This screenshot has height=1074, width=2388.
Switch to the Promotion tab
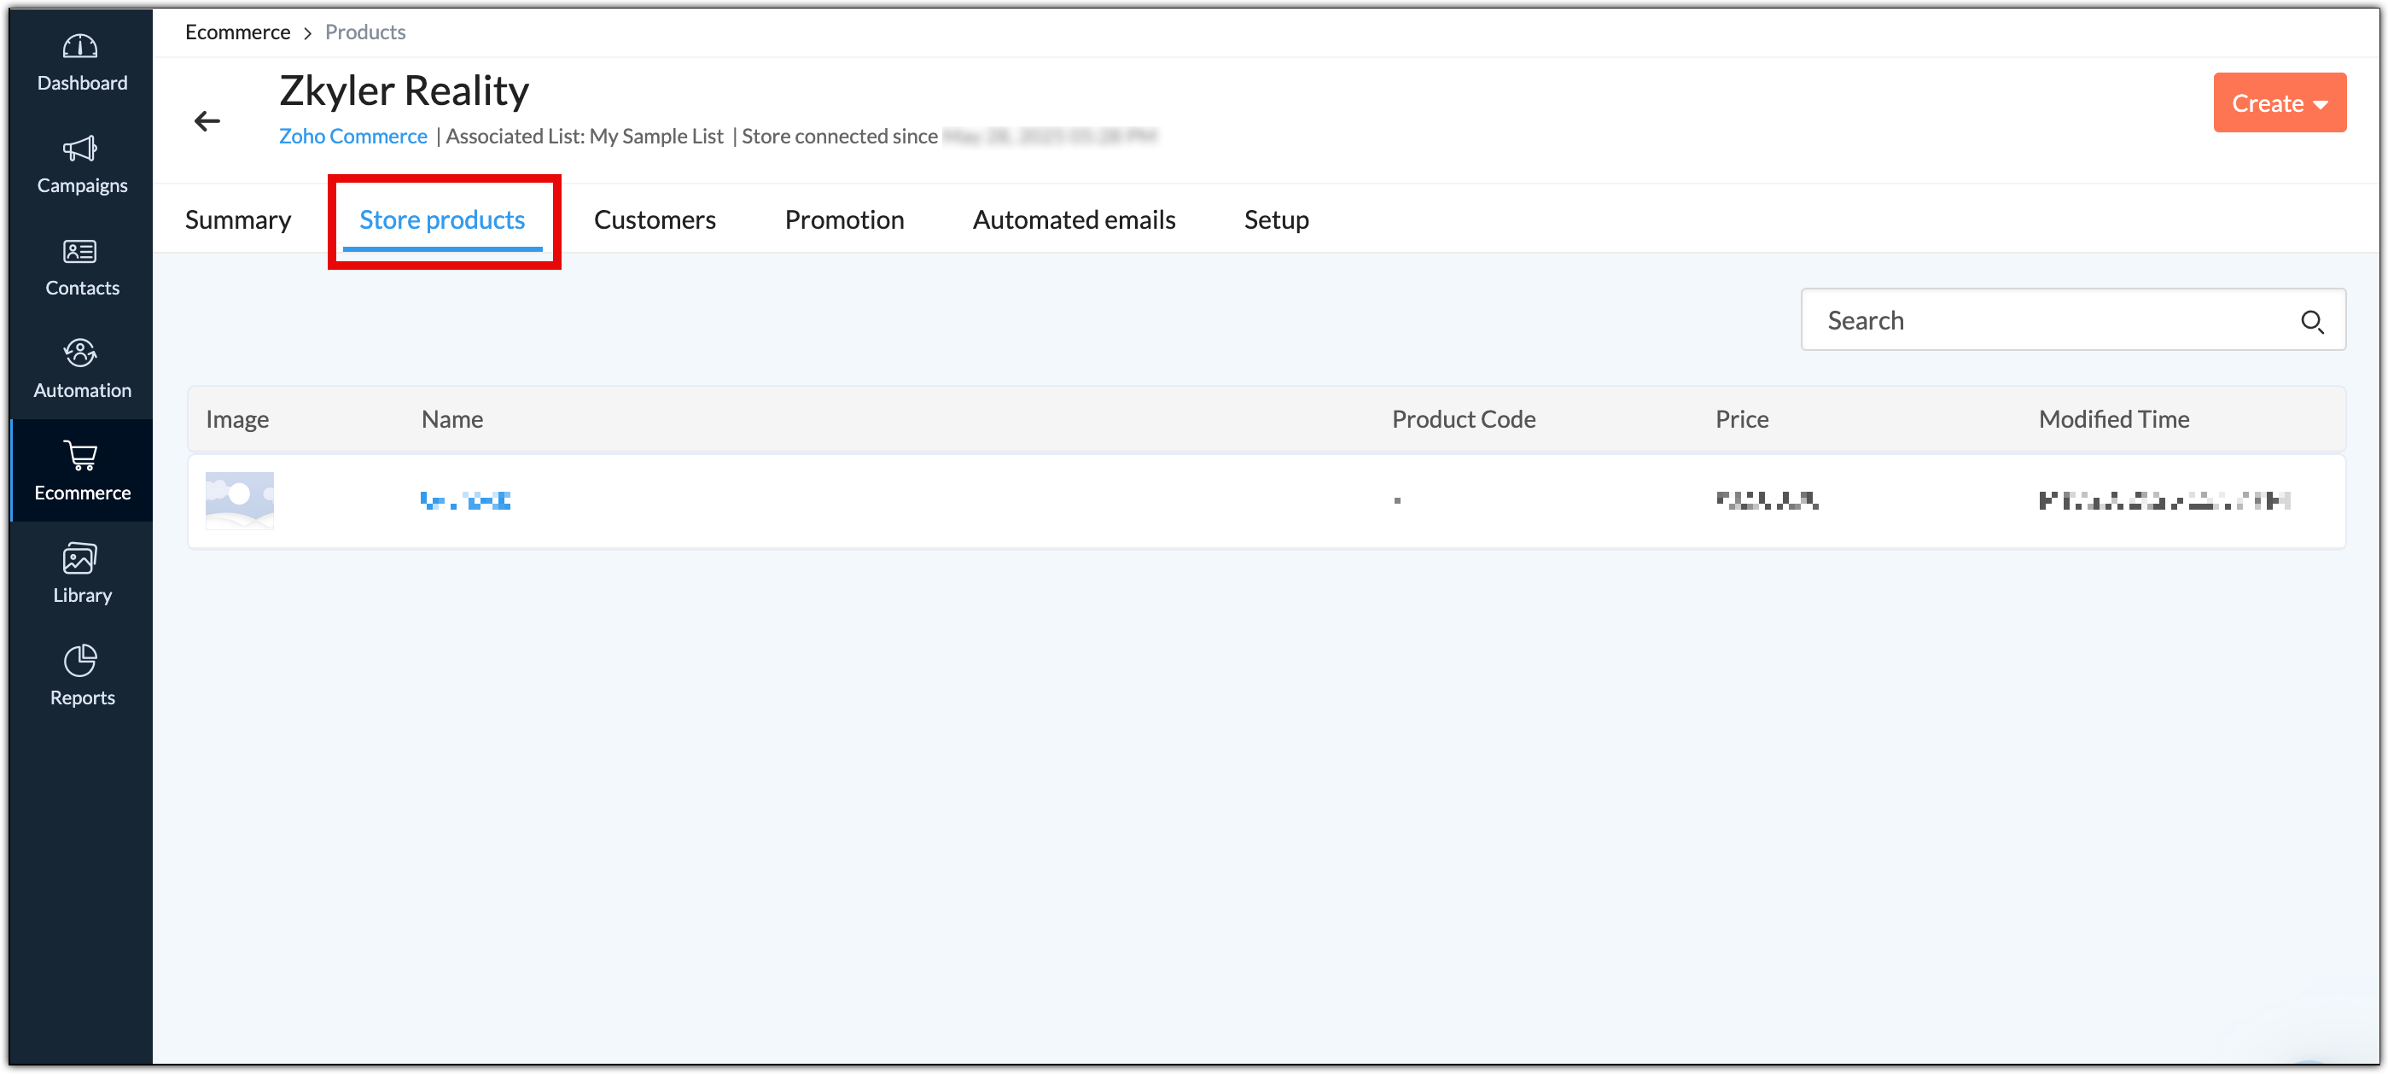point(843,219)
